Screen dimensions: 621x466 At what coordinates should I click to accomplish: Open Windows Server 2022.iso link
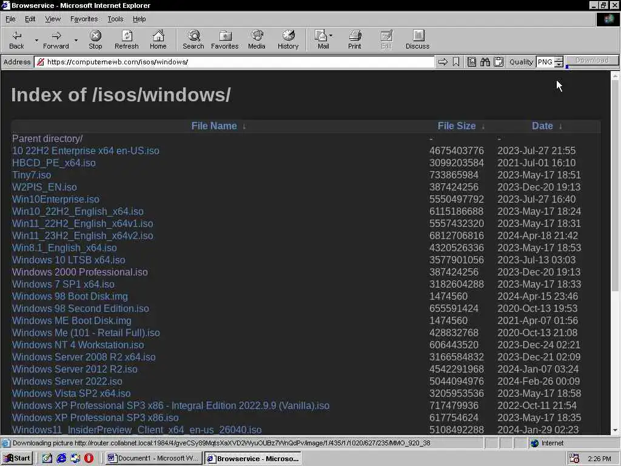tap(67, 381)
